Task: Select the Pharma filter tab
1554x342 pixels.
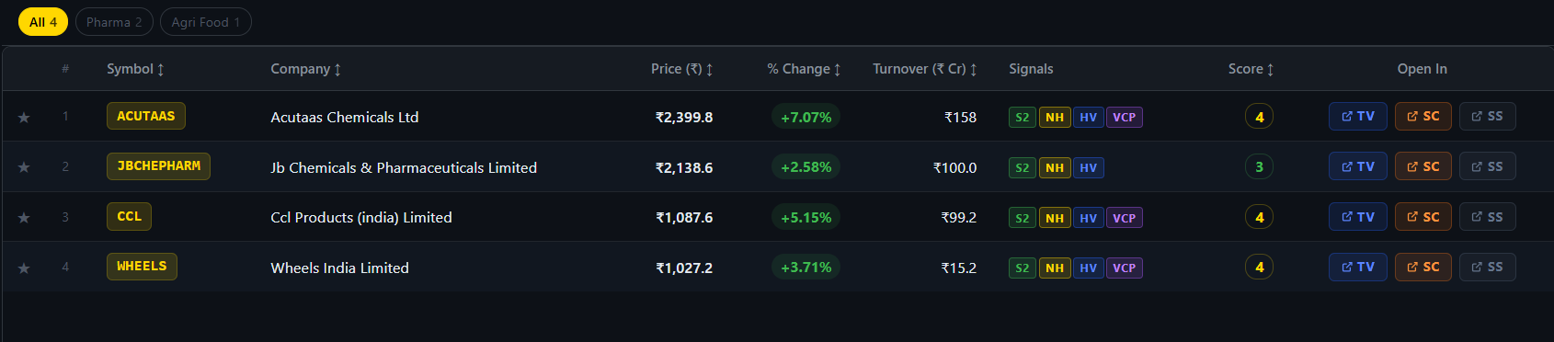Action: pos(114,22)
